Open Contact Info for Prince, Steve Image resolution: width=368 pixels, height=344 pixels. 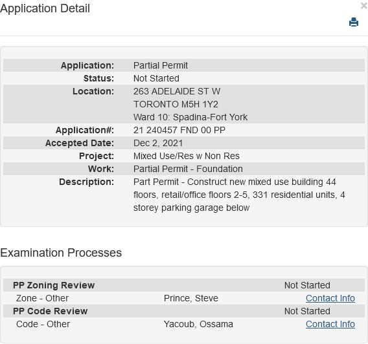point(330,298)
